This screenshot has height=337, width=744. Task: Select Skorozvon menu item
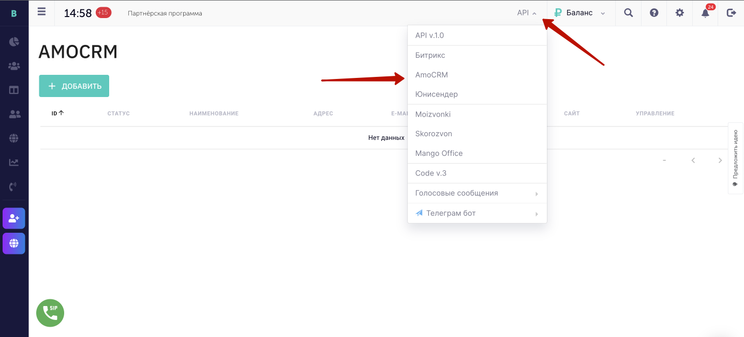point(477,134)
